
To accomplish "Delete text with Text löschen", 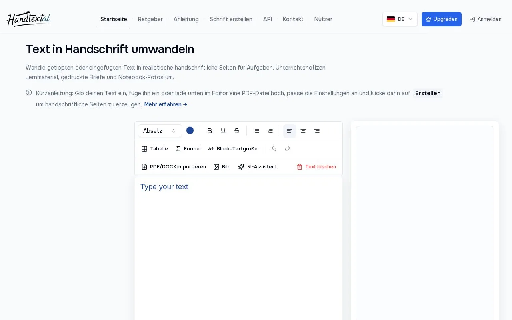I will 316,167.
